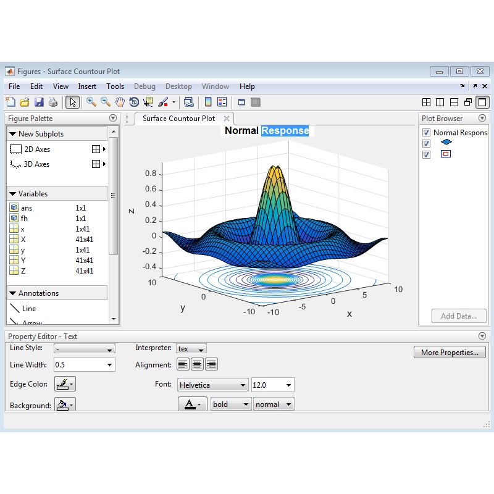Select variable Z in the Variables list
Viewport: 494px width, 494px height.
click(x=23, y=271)
